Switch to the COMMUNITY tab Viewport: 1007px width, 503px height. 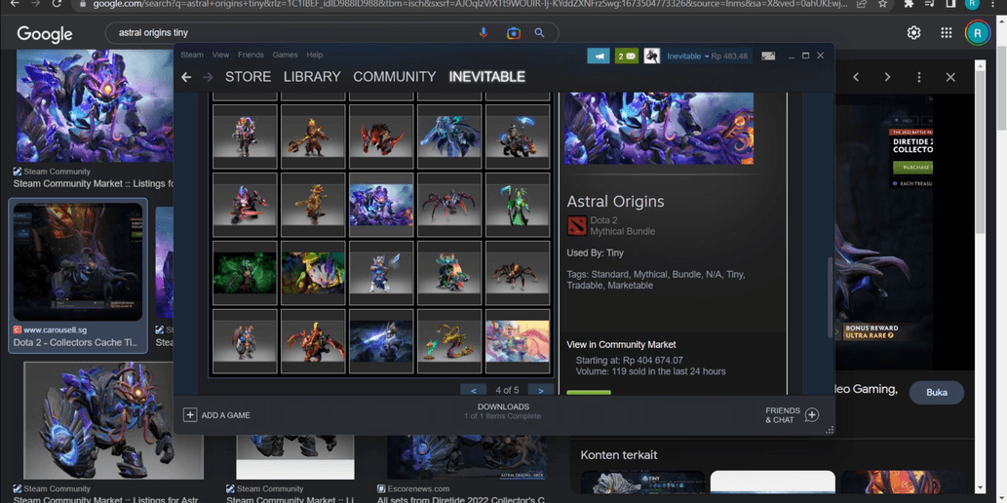coord(395,76)
